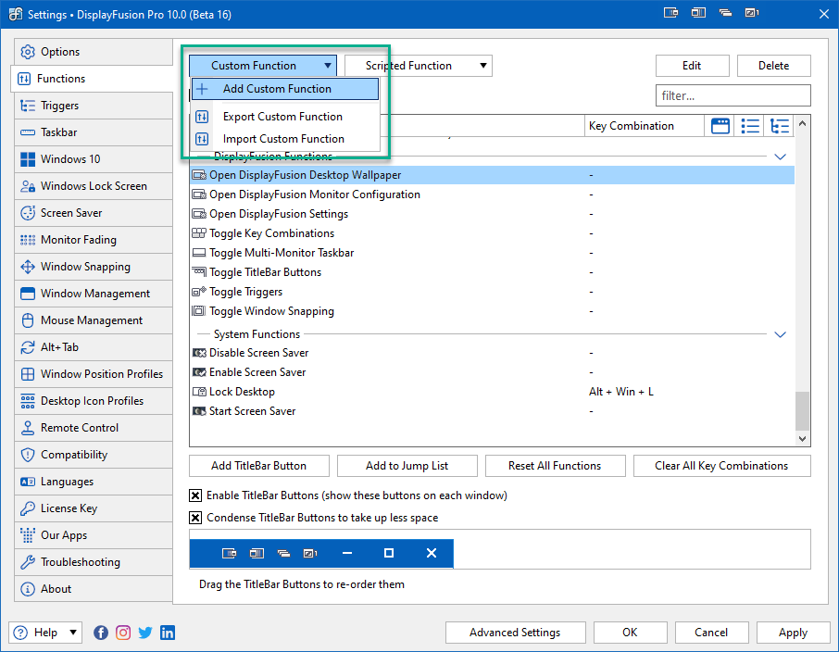The image size is (839, 652).
Task: Open the About page
Action: tap(94, 589)
